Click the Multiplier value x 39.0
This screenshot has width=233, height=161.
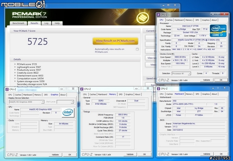180,60
